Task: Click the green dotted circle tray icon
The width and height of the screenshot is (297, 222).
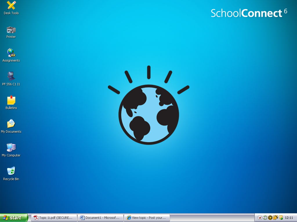Action: pyautogui.click(x=265, y=218)
